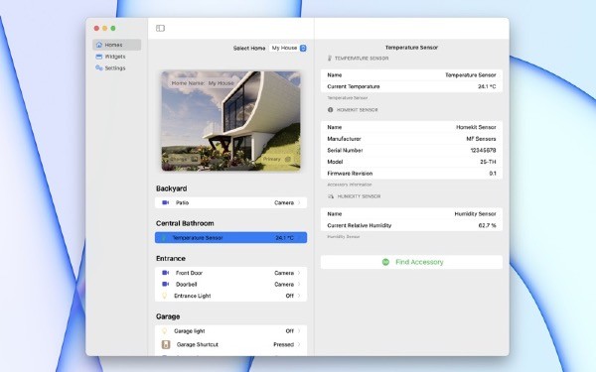
Task: Expand the Patio row chevron
Action: click(x=299, y=202)
